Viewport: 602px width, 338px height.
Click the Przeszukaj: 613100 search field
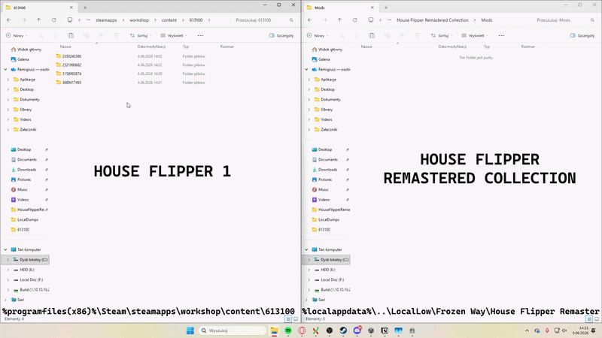(x=260, y=20)
